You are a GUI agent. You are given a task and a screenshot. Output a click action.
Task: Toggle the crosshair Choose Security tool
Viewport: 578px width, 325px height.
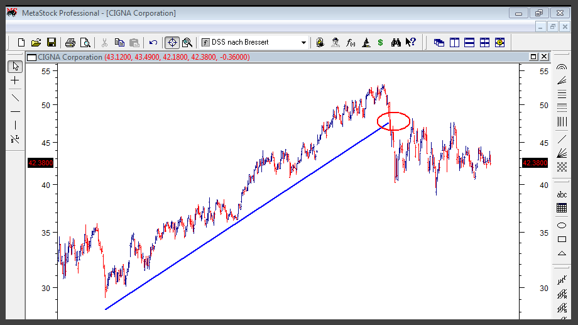172,43
